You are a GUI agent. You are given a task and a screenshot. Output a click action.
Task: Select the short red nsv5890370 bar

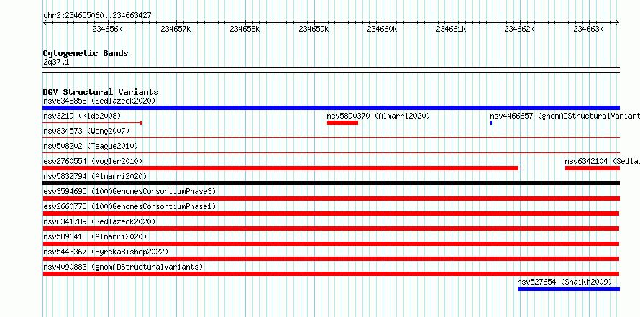point(342,123)
